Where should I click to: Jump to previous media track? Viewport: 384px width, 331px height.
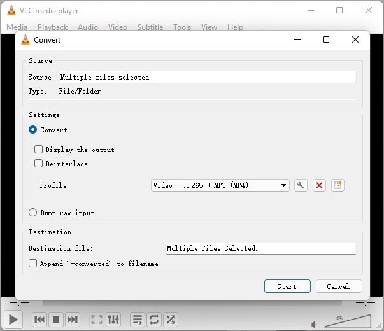39,320
